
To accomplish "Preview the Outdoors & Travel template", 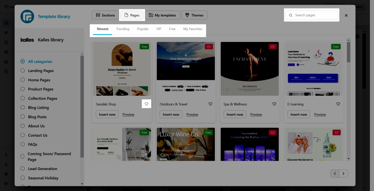I will [192, 115].
